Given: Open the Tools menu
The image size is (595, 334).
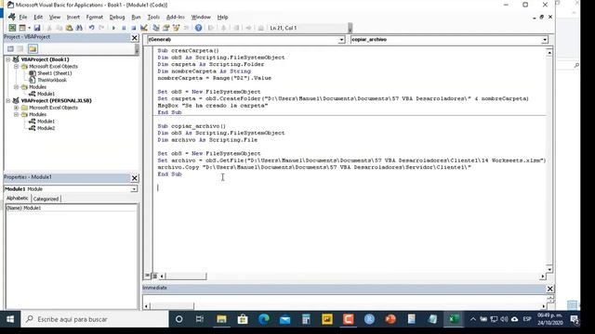Looking at the screenshot, I should [153, 17].
